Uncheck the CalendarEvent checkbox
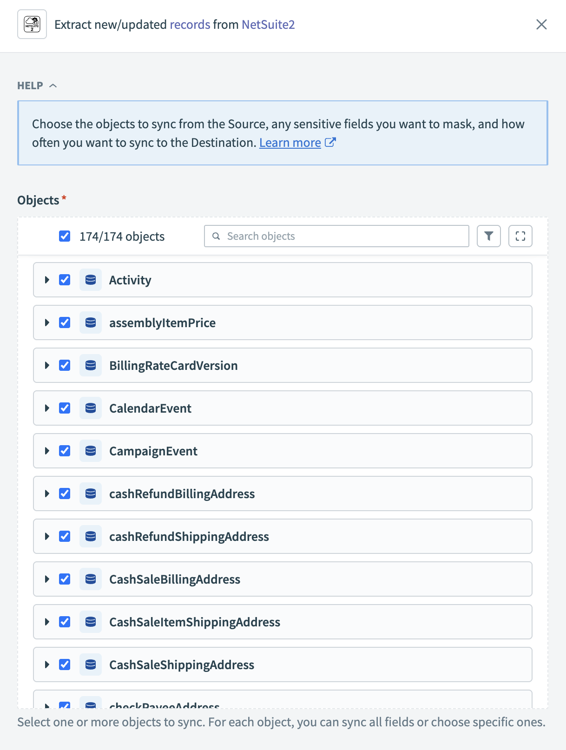 tap(64, 408)
